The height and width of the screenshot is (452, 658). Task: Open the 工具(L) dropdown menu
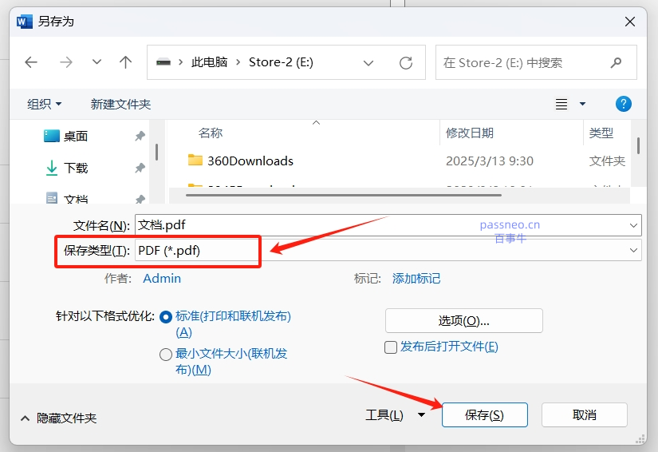pos(396,415)
